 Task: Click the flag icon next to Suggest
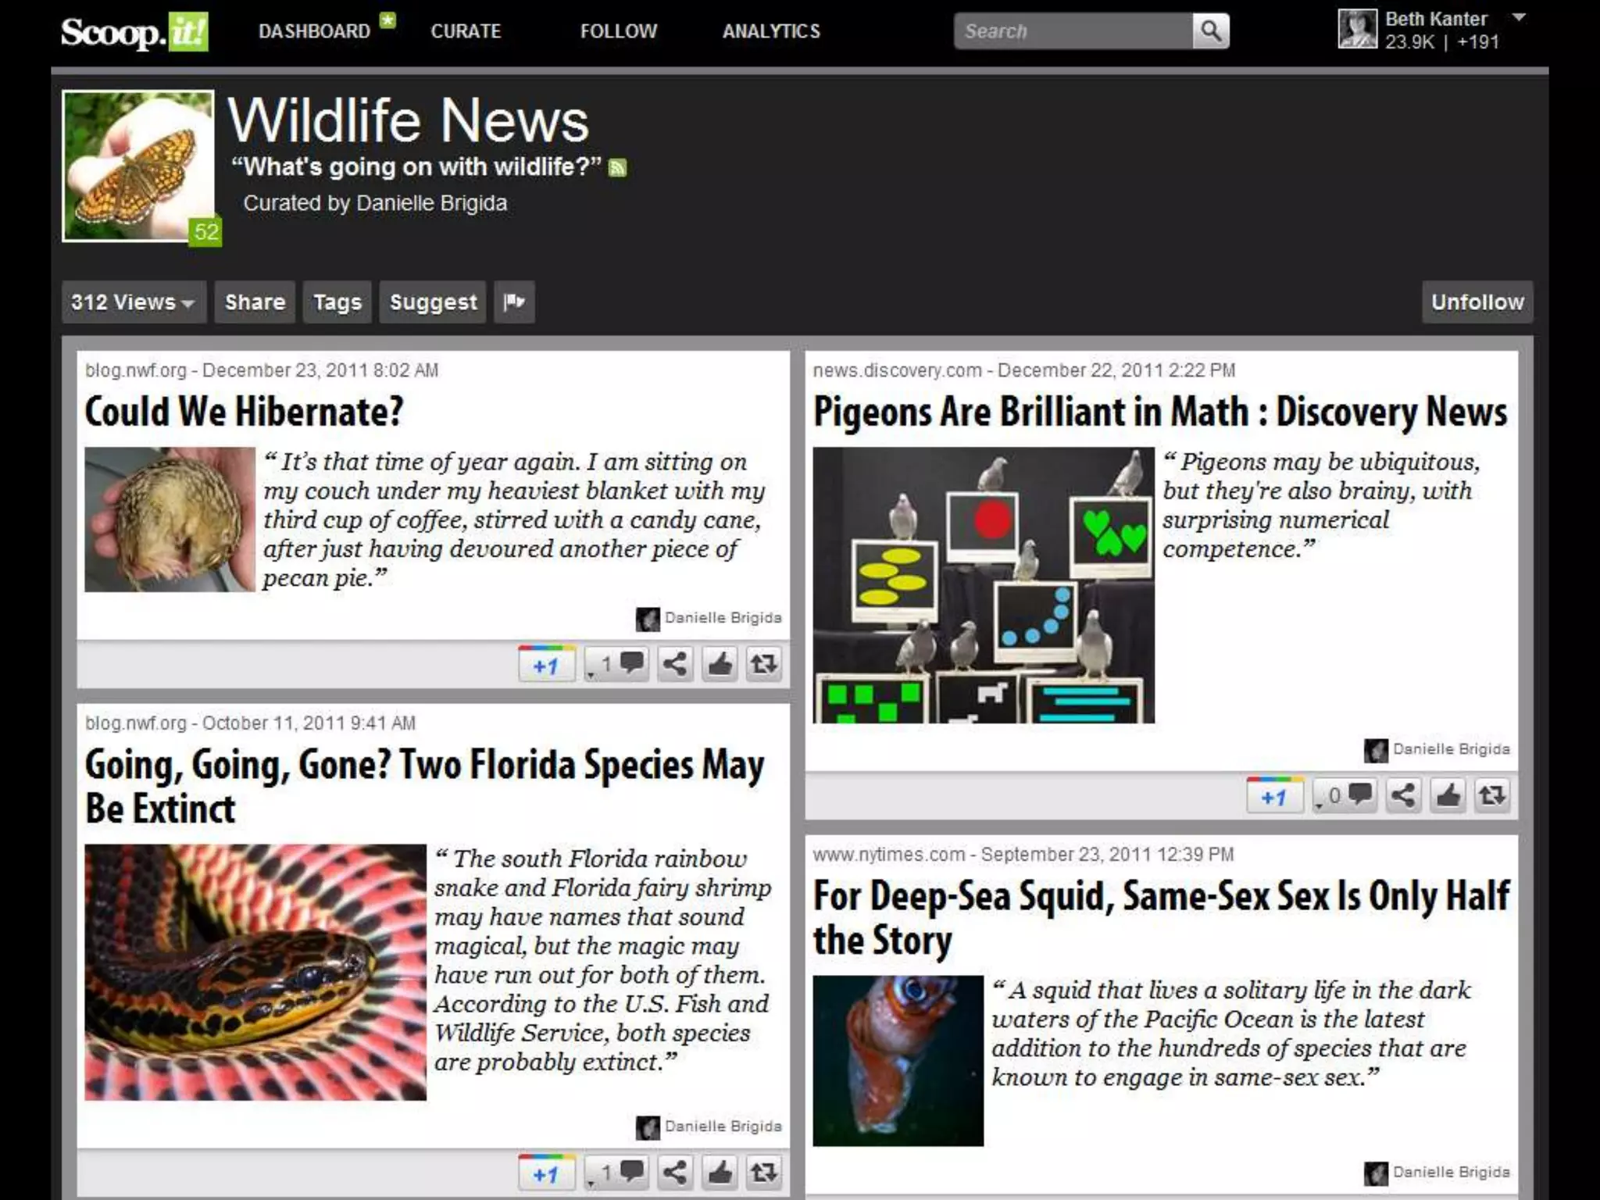514,302
